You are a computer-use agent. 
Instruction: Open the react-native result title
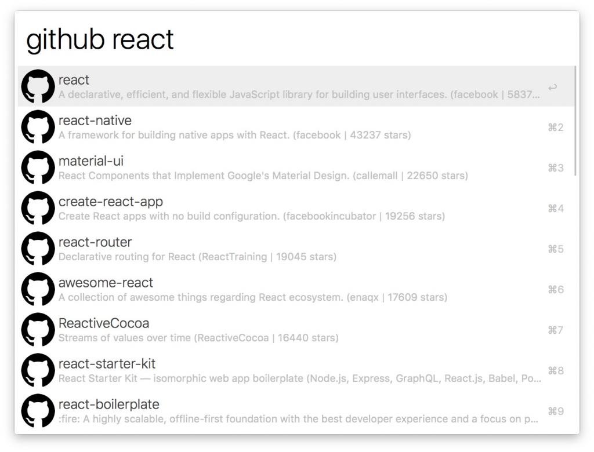(95, 121)
